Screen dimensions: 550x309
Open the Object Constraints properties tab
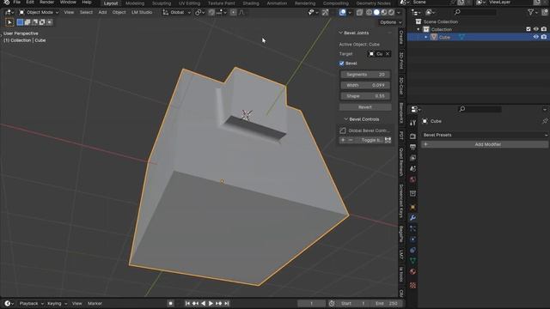(412, 250)
